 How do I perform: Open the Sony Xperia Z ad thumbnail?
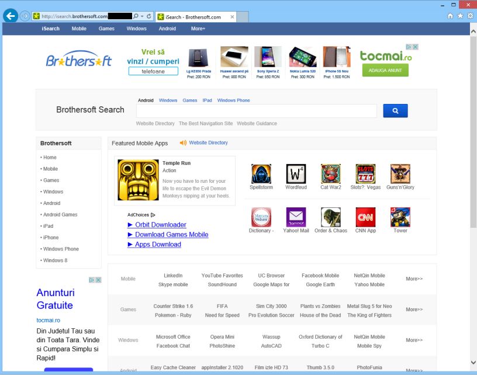268,57
